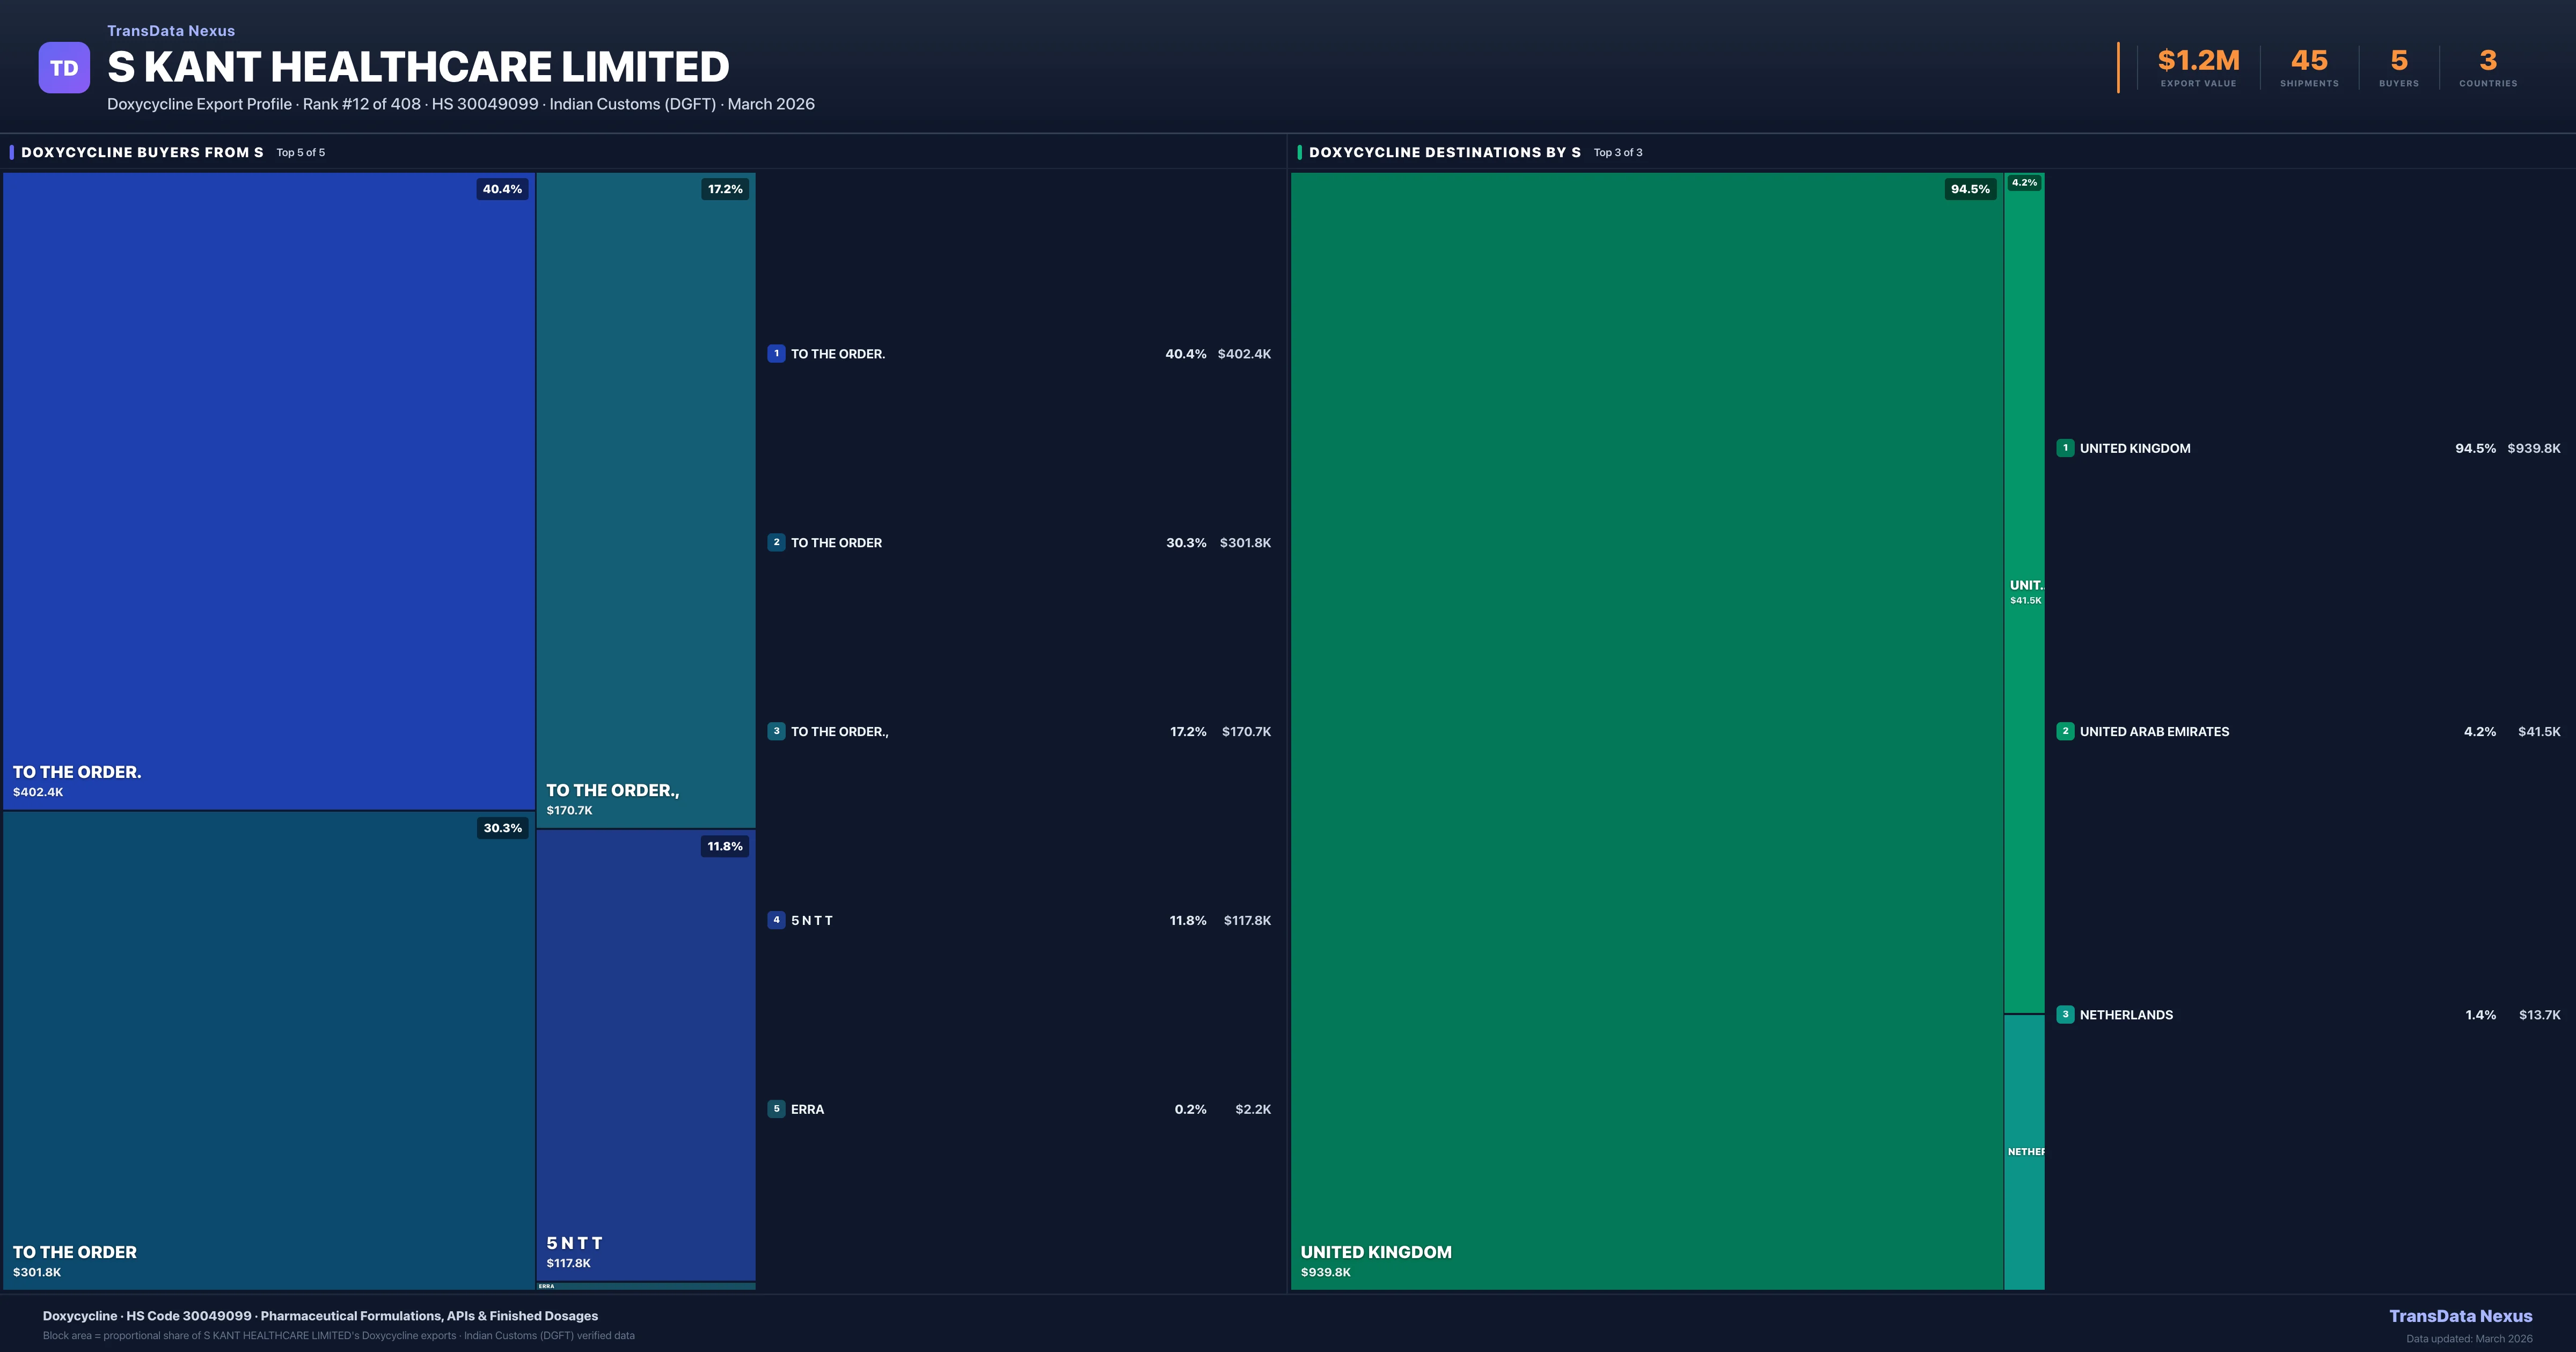Click rank badge 2 beside TO THE ORDER
The width and height of the screenshot is (2576, 1352).
click(776, 542)
